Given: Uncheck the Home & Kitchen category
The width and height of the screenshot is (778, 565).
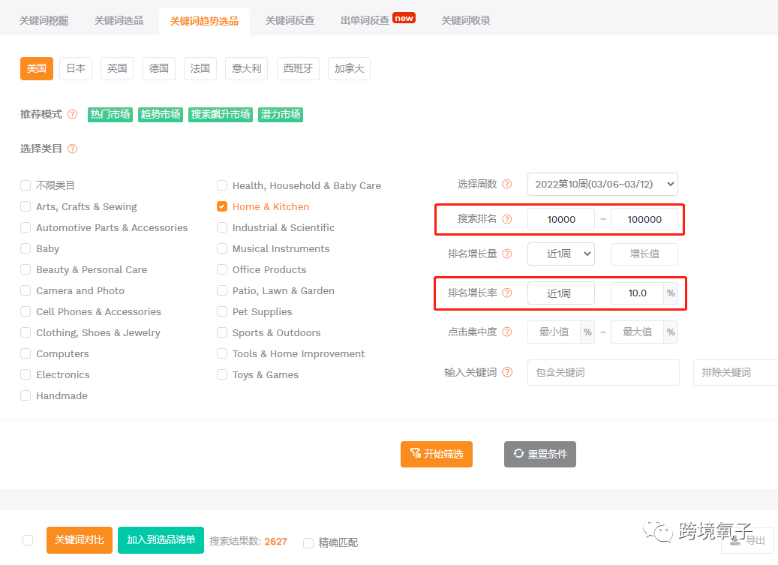Looking at the screenshot, I should (x=222, y=206).
